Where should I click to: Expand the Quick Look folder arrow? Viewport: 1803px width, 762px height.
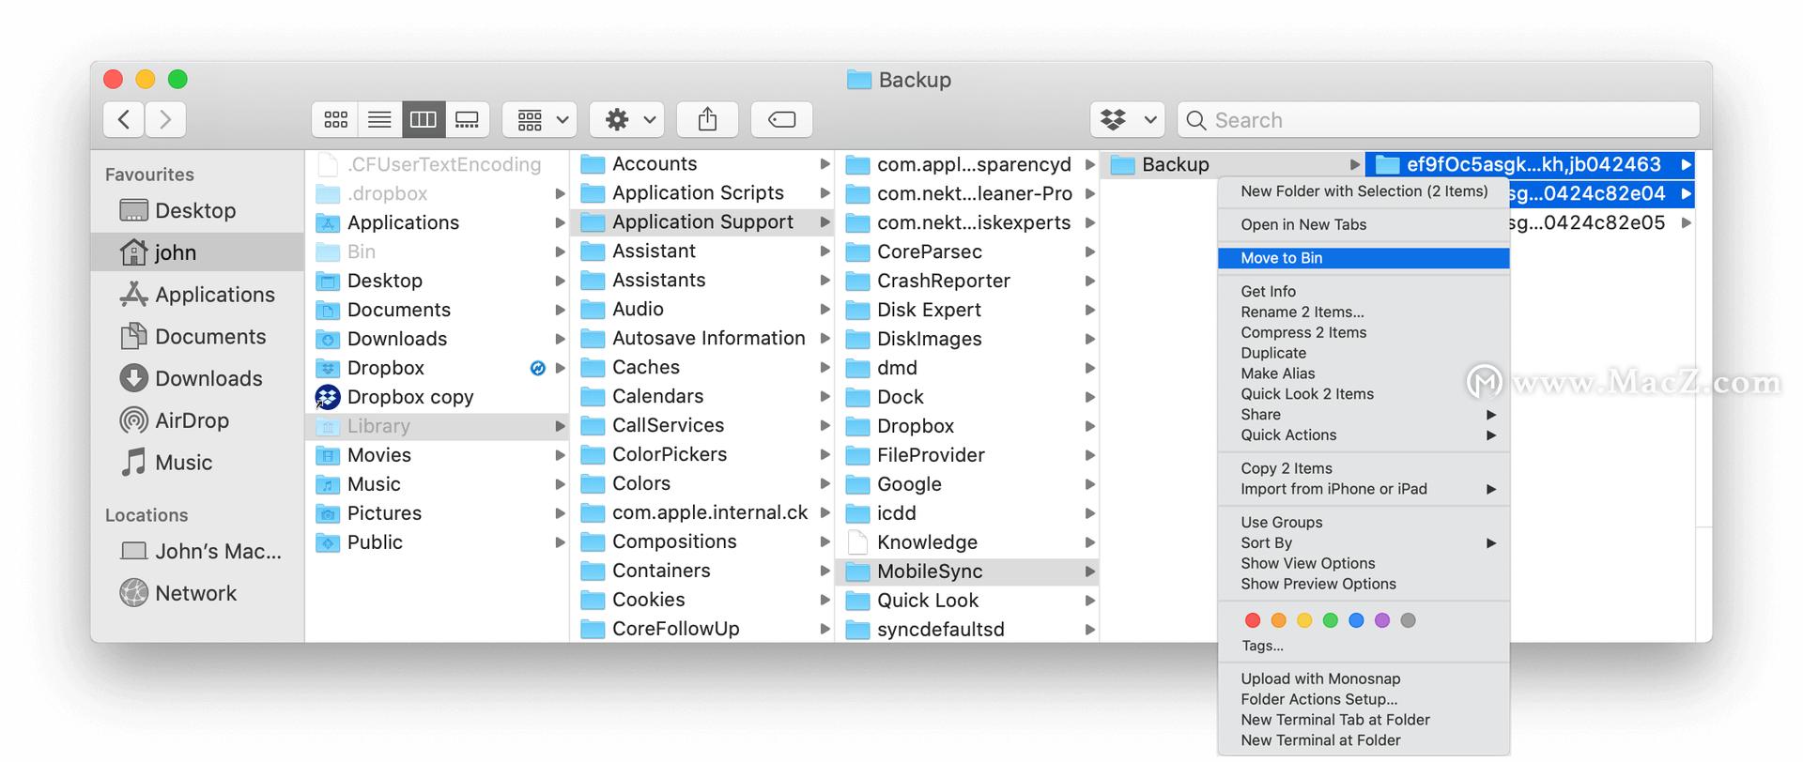[1089, 601]
